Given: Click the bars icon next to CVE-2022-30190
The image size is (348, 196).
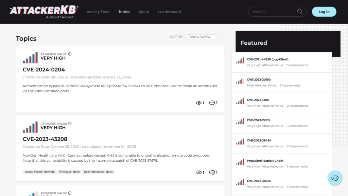Looking at the screenshot, I should point(240,81).
